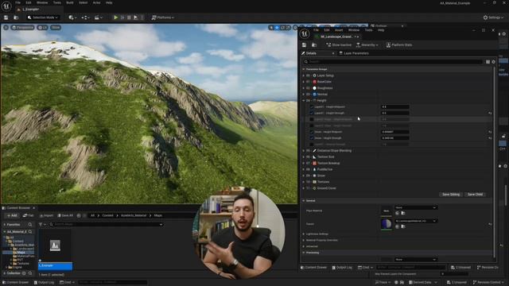The height and width of the screenshot is (286, 509).
Task: Click Browse to asset icon in material toolbar
Action: [x=314, y=44]
